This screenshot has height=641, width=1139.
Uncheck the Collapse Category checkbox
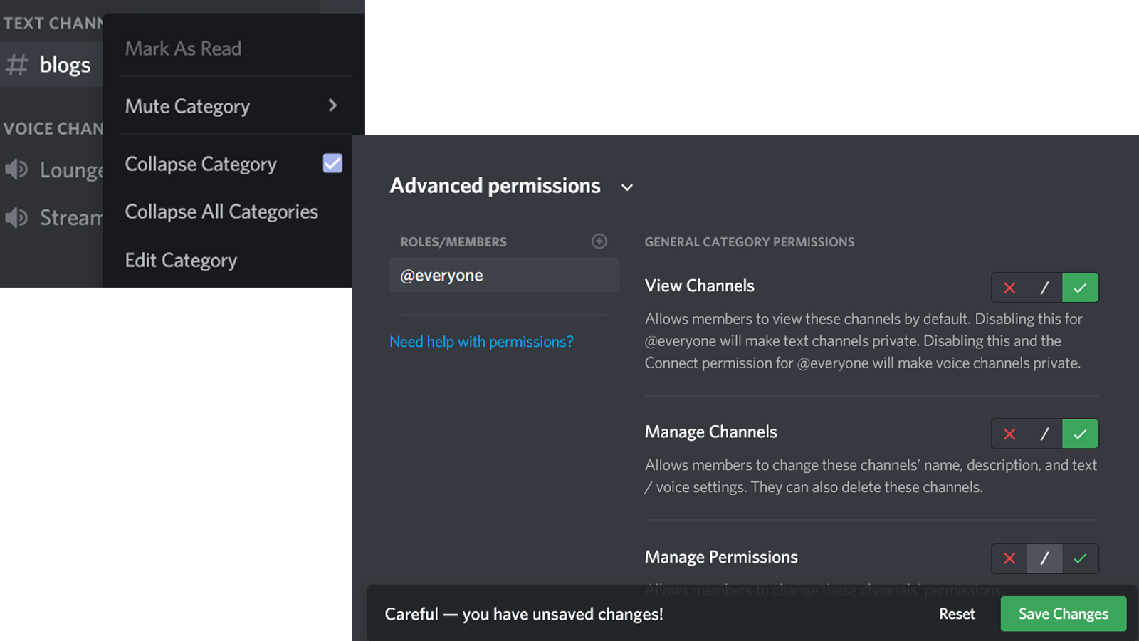tap(332, 163)
